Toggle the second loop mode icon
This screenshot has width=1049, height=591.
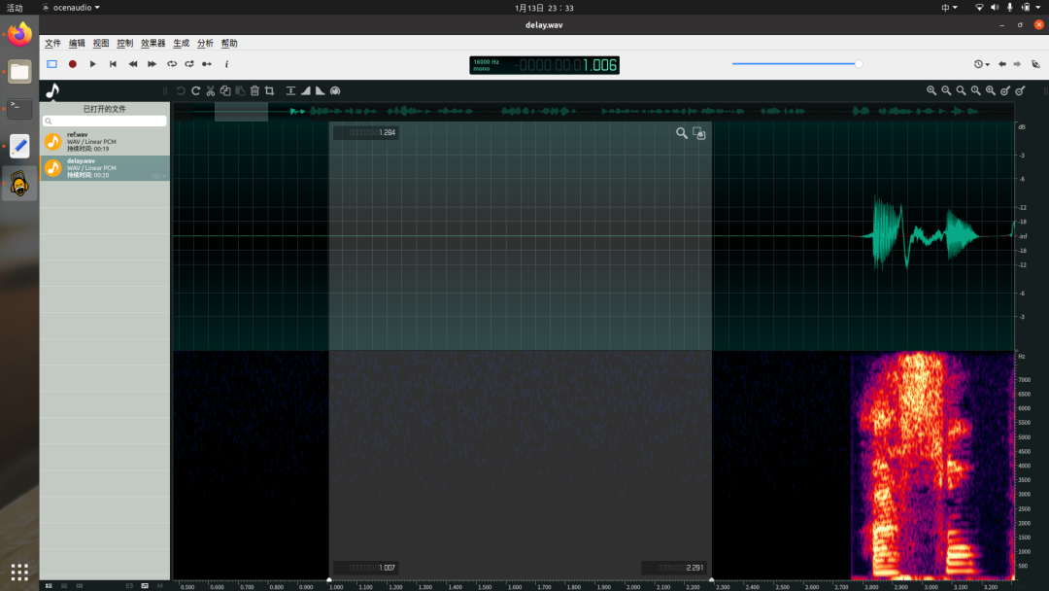pos(189,64)
